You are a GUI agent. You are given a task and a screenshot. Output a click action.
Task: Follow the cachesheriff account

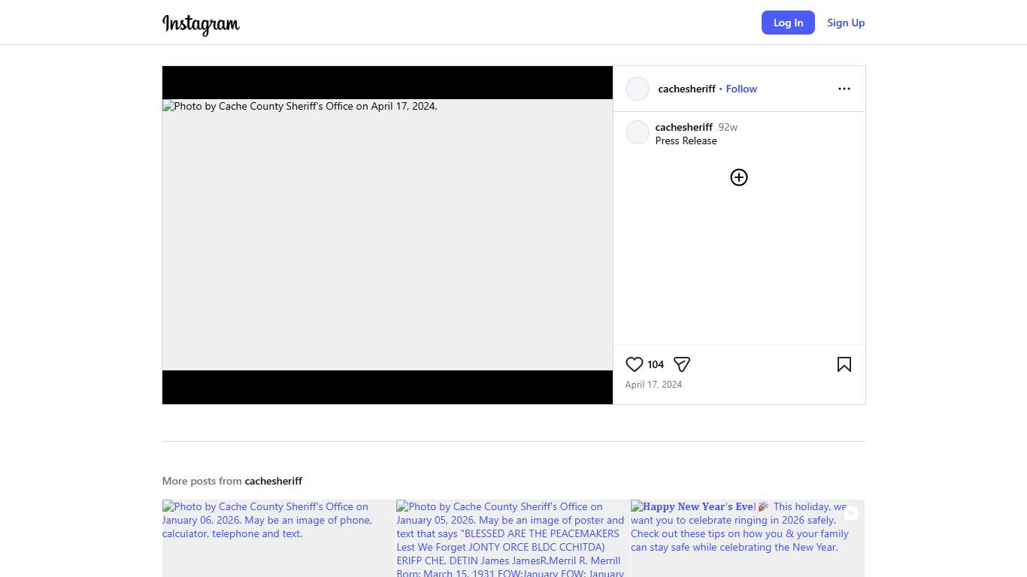(x=741, y=89)
